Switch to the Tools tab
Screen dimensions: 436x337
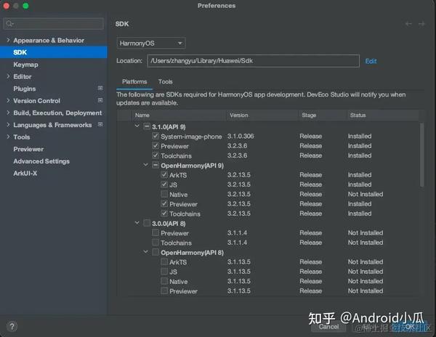tap(166, 81)
